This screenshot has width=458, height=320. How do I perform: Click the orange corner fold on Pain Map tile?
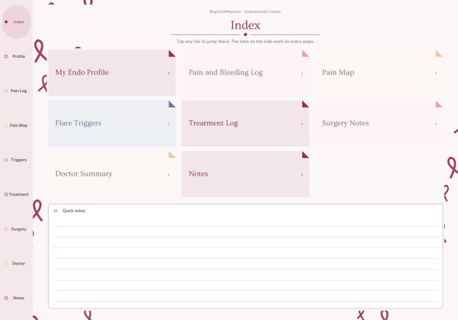(x=439, y=54)
